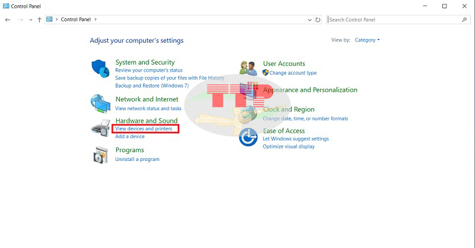475x248 pixels.
Task: Refresh the Control Panel view
Action: (x=318, y=20)
